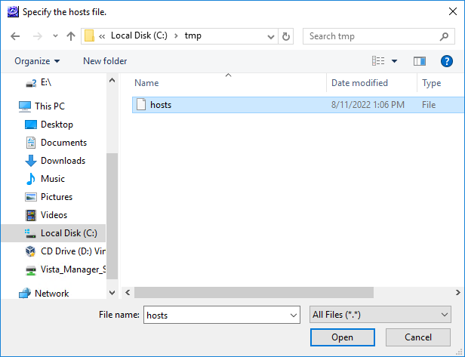Expand the file type All Files dropdown
Screen dimensions: 465x357
443,315
